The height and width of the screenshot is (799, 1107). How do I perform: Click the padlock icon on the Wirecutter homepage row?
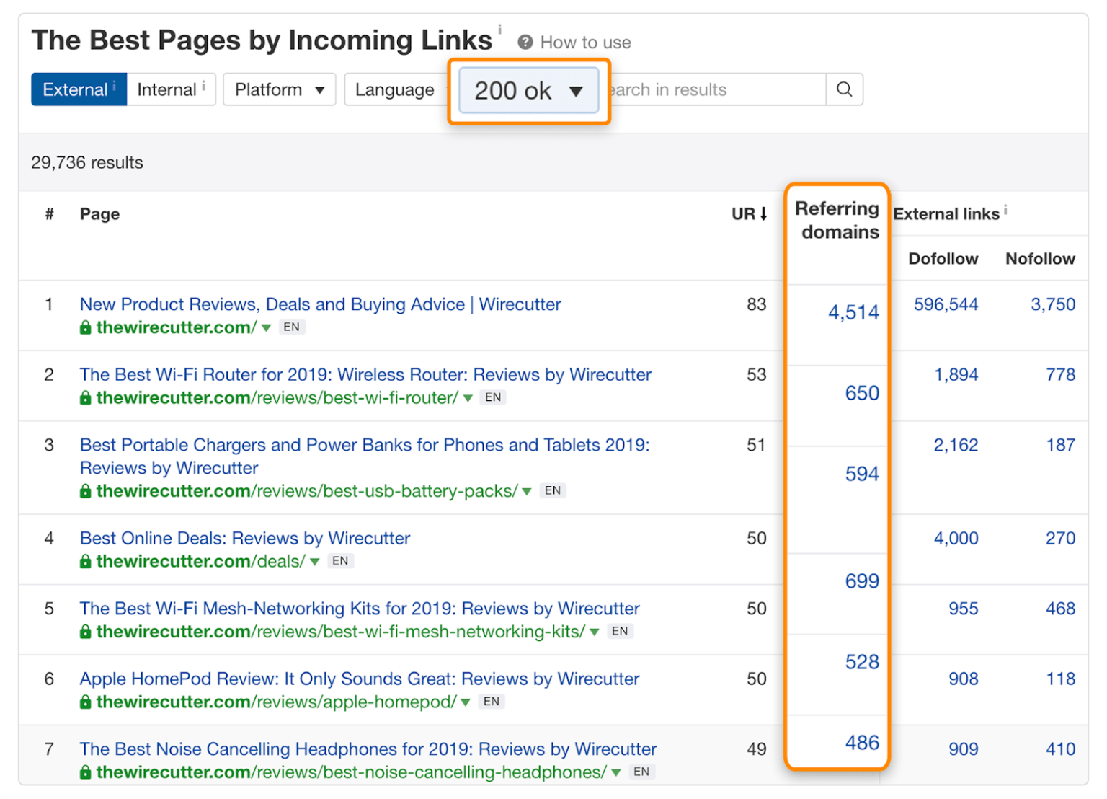pyautogui.click(x=84, y=327)
